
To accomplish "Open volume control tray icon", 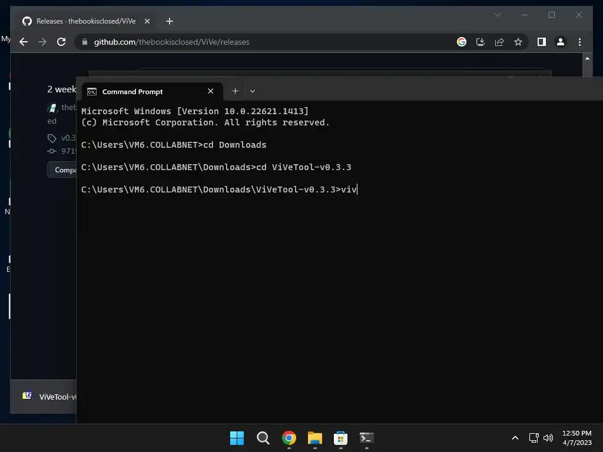I will tap(548, 438).
